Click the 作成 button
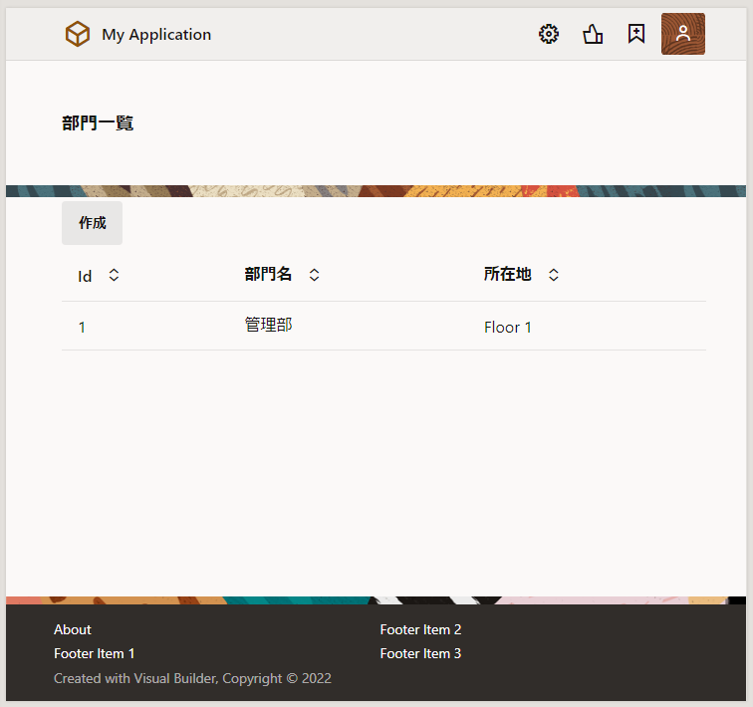The image size is (753, 707). tap(92, 223)
